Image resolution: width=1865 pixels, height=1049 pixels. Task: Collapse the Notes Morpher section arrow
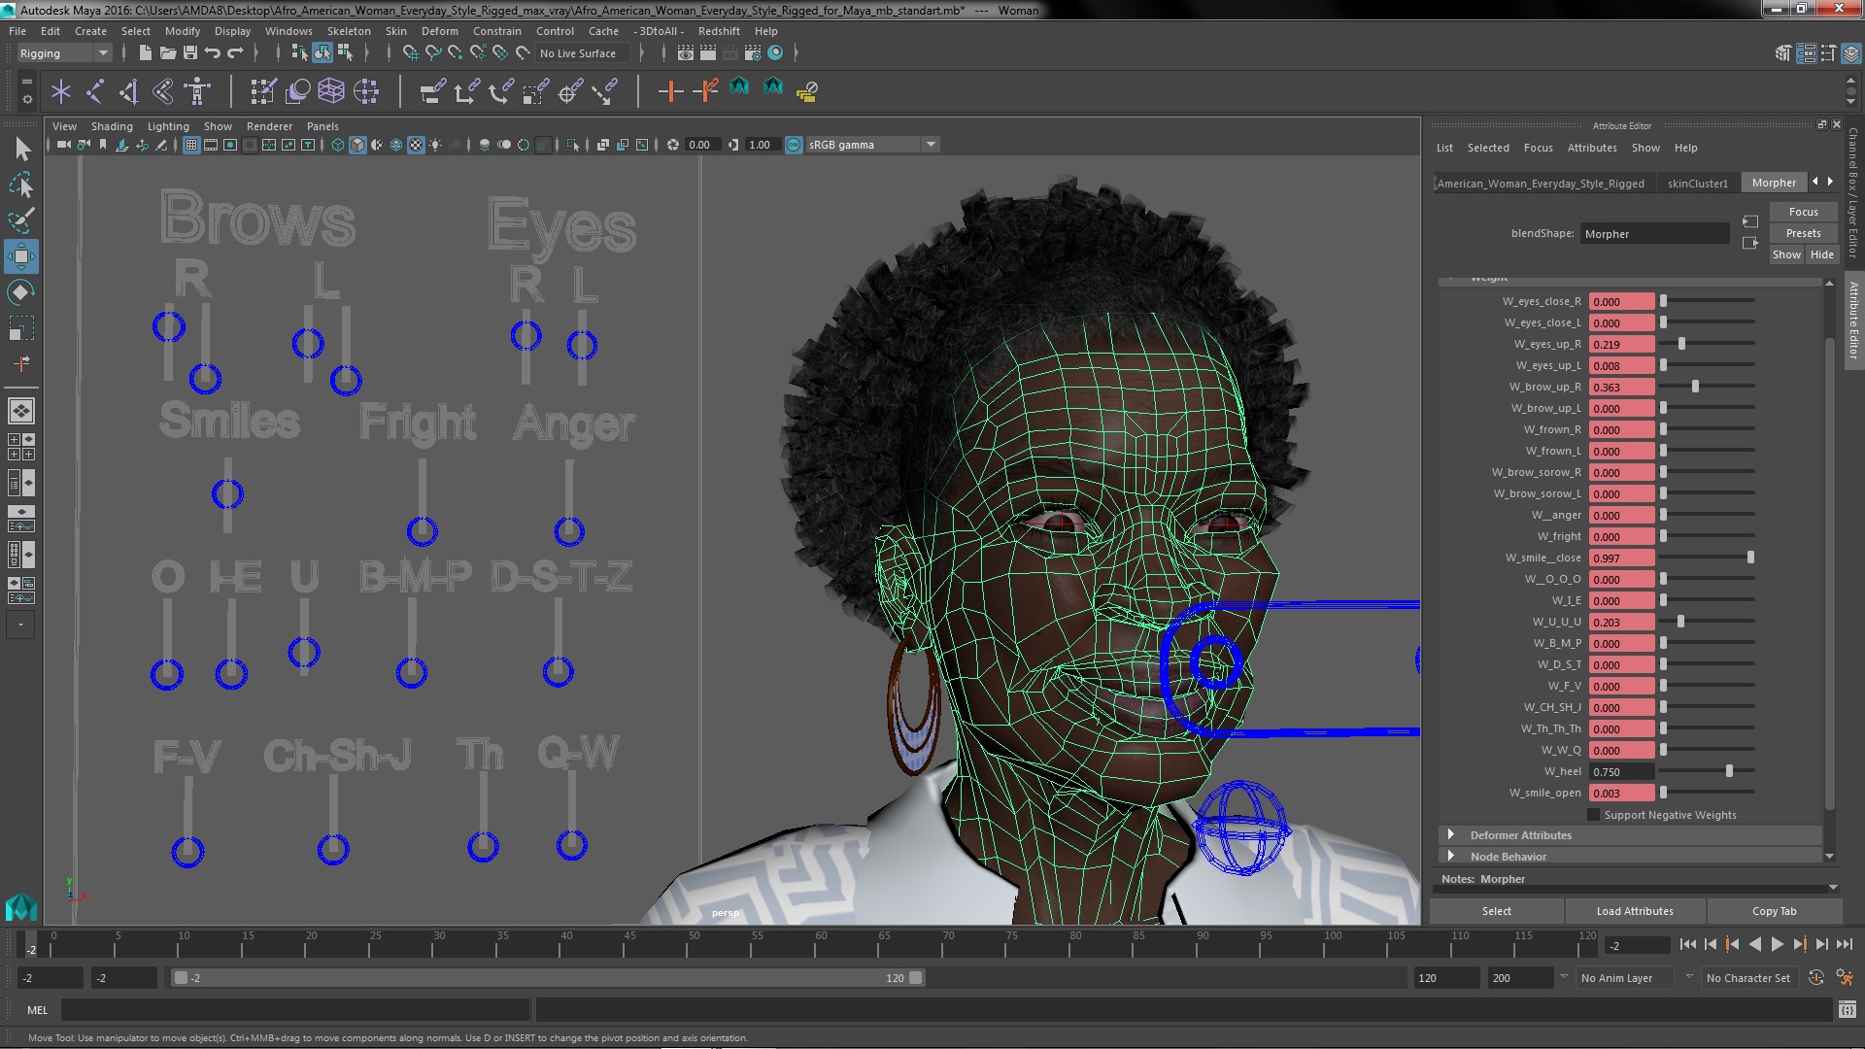point(1833,888)
